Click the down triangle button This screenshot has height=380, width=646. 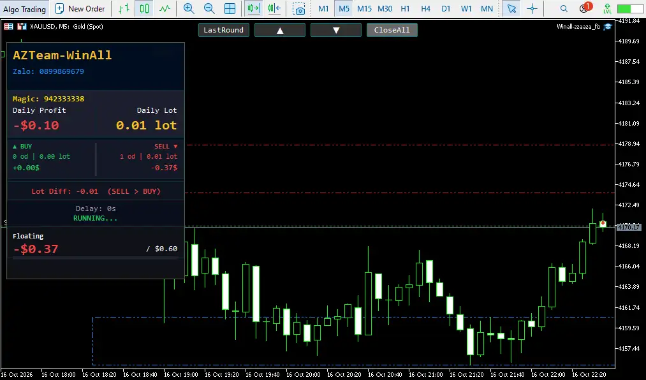(336, 30)
